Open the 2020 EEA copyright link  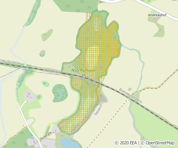point(126,143)
